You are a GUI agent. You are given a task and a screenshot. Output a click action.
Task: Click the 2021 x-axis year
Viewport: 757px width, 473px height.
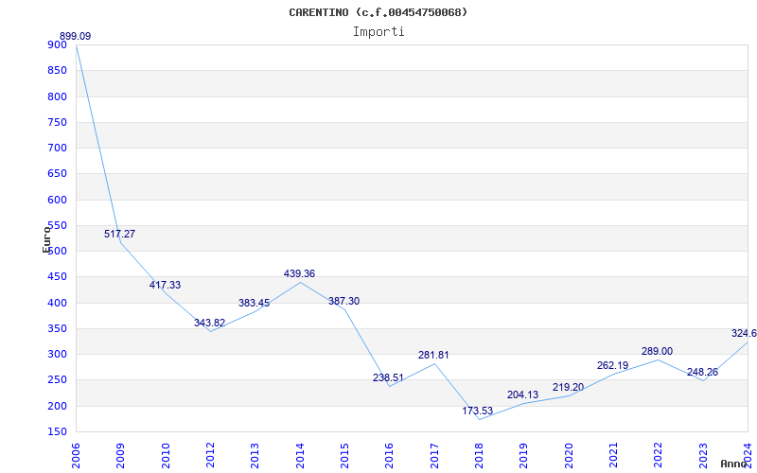(613, 456)
